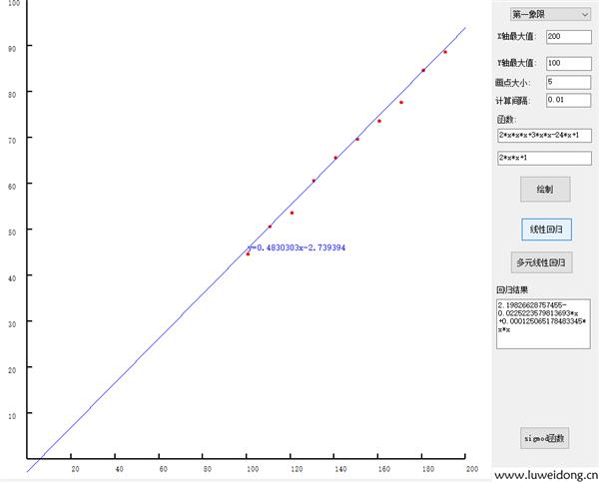Click the red data point at x=120

click(292, 213)
